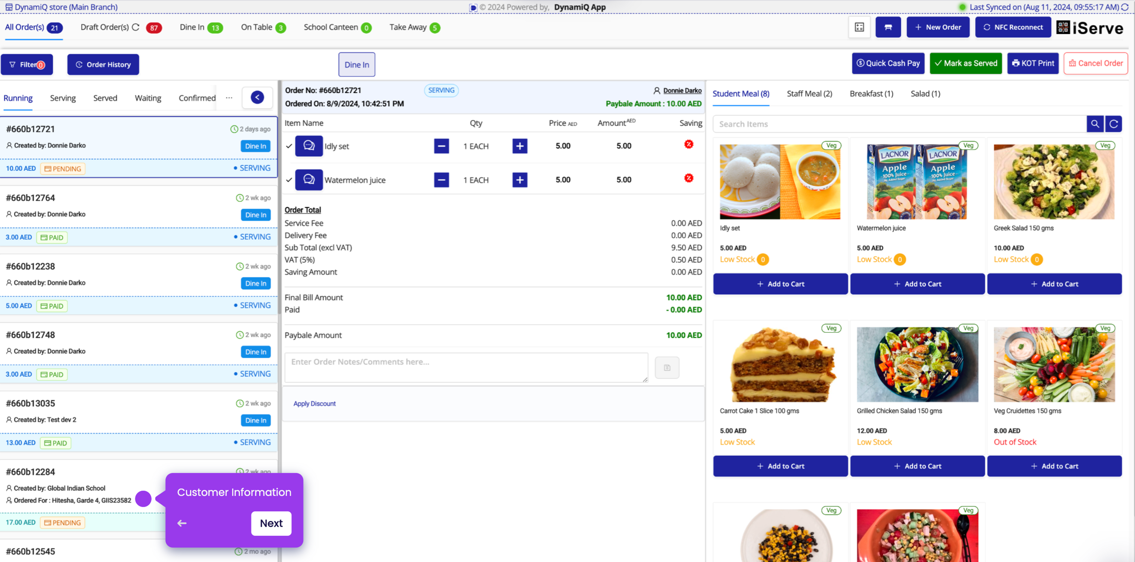Click the Apply Discount link

pos(314,404)
